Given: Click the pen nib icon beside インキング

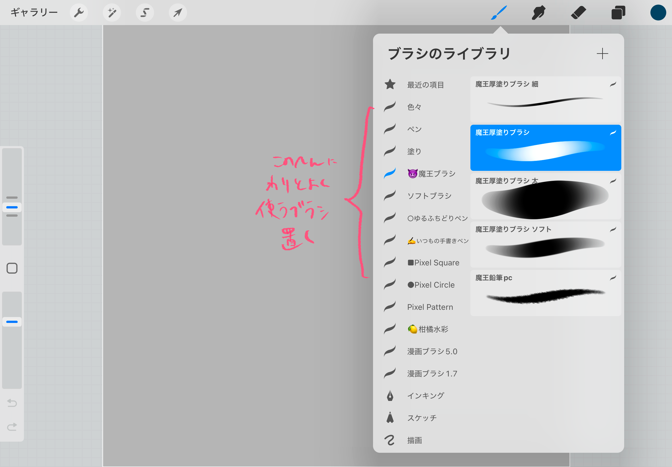Looking at the screenshot, I should click(x=390, y=396).
